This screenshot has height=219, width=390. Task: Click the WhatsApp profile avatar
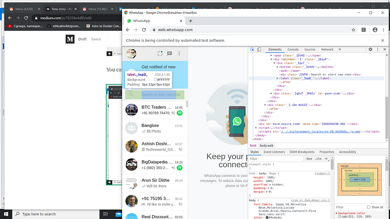(x=131, y=53)
